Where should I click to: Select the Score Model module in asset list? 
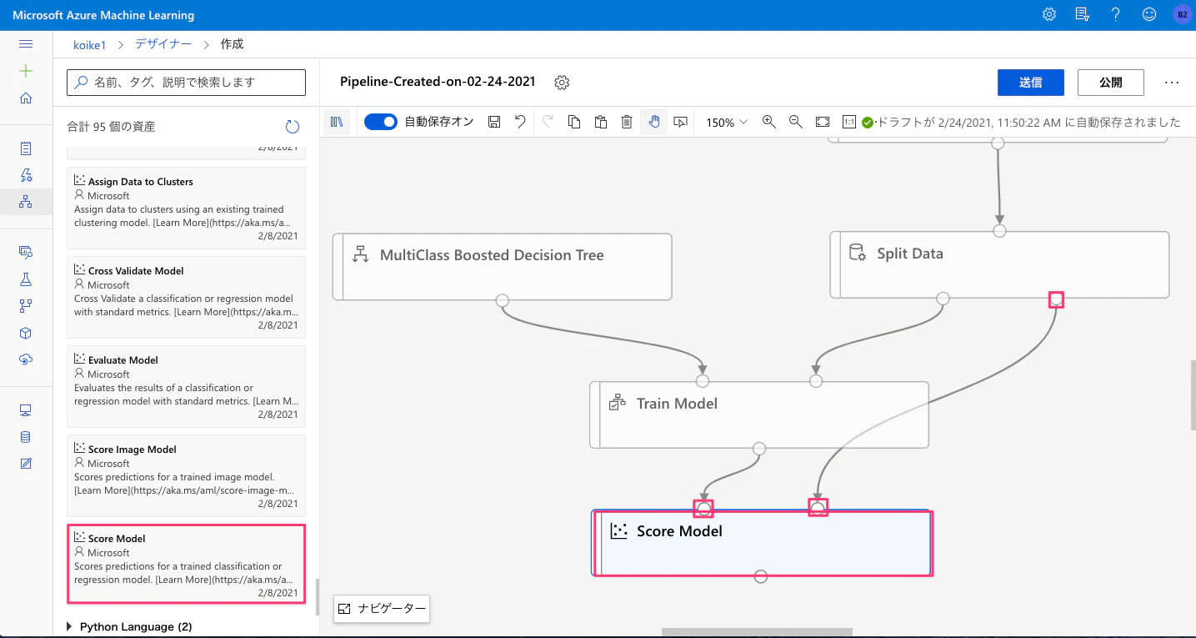pos(186,564)
